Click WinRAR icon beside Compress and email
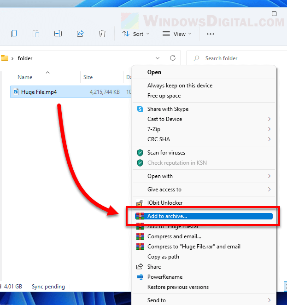The width and height of the screenshot is (287, 305). point(140,236)
